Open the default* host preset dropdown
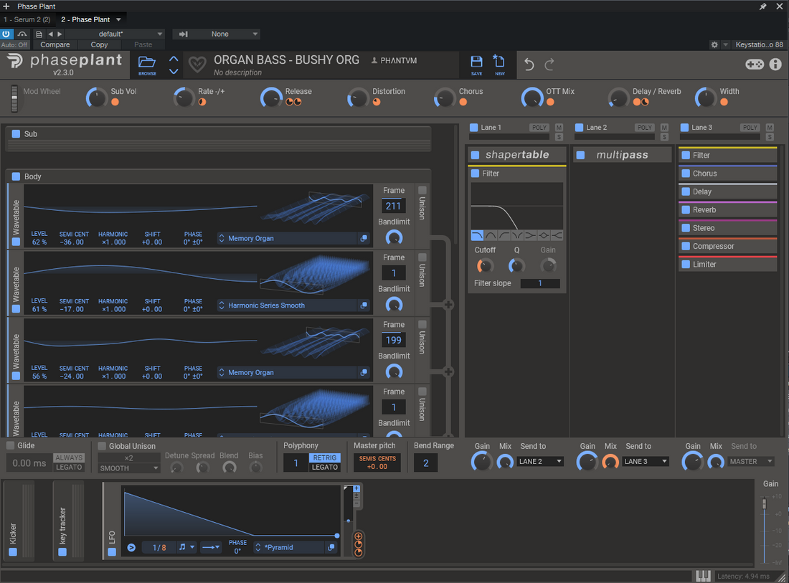Viewport: 789px width, 583px height. click(115, 34)
